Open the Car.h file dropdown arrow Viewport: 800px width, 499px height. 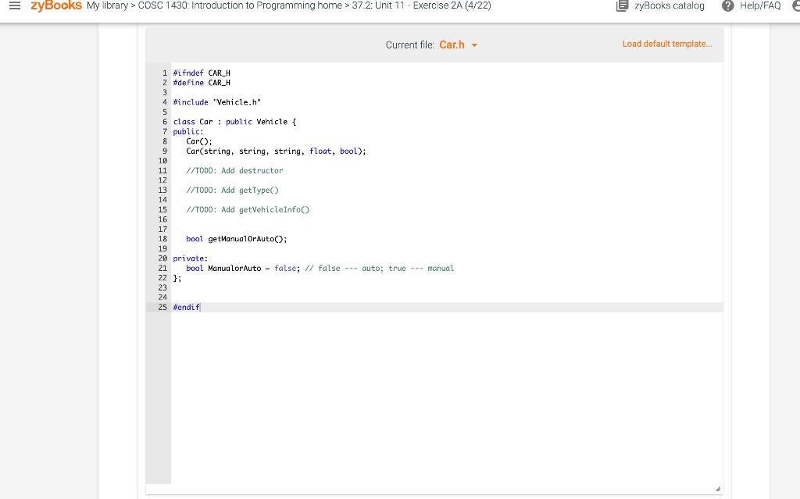[x=474, y=45]
